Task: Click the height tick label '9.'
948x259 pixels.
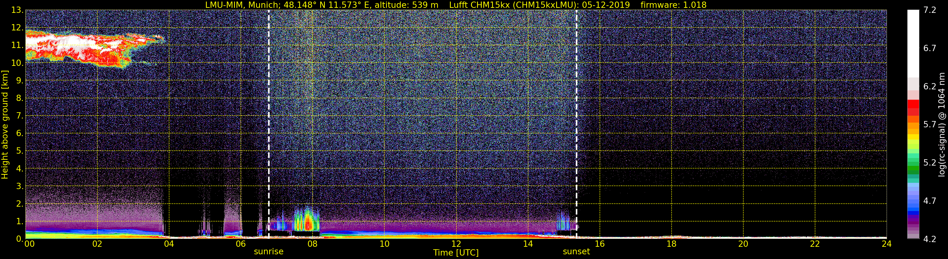Action: [x=20, y=80]
